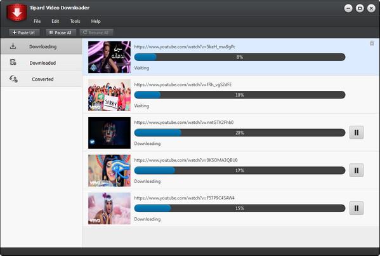Click the 8% progress bar
The image size is (380, 256).
click(x=240, y=57)
